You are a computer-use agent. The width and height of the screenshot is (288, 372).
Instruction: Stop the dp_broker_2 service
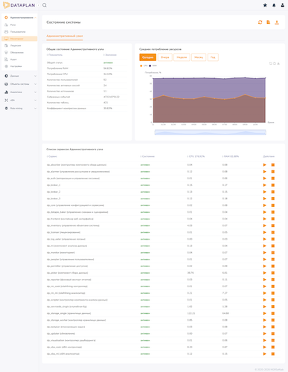tap(273, 192)
